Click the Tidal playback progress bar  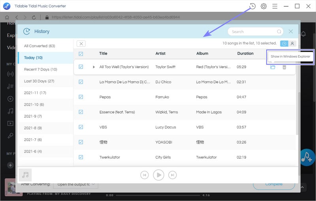coord(158,195)
